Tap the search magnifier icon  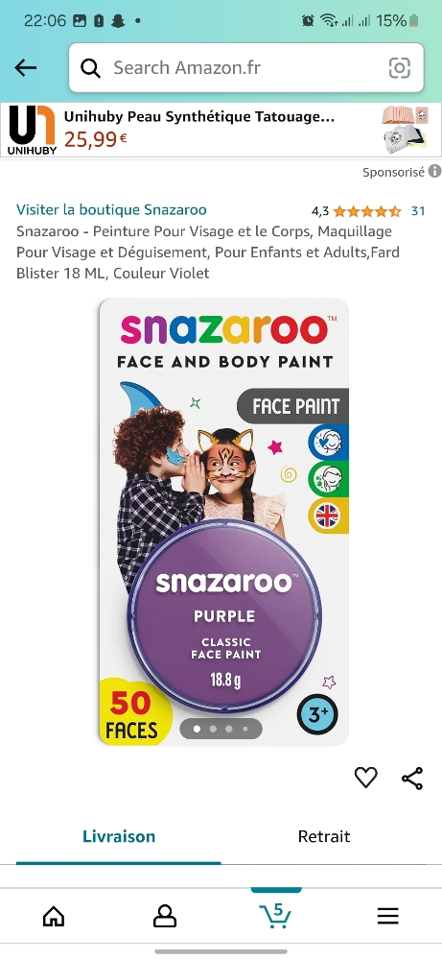coord(90,68)
